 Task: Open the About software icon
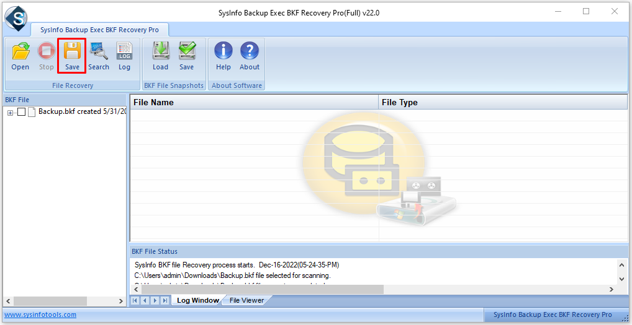(x=250, y=56)
